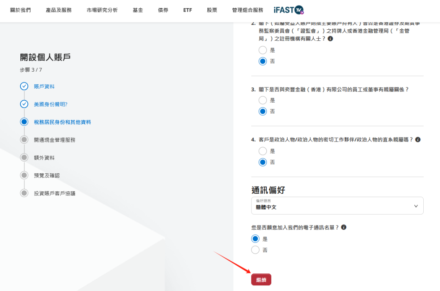
Task: Select 否 for question 3 奕豐金融 relation
Action: tap(263, 111)
